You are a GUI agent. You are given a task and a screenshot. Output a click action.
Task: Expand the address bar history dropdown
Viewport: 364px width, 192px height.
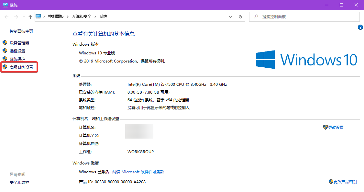click(x=230, y=17)
